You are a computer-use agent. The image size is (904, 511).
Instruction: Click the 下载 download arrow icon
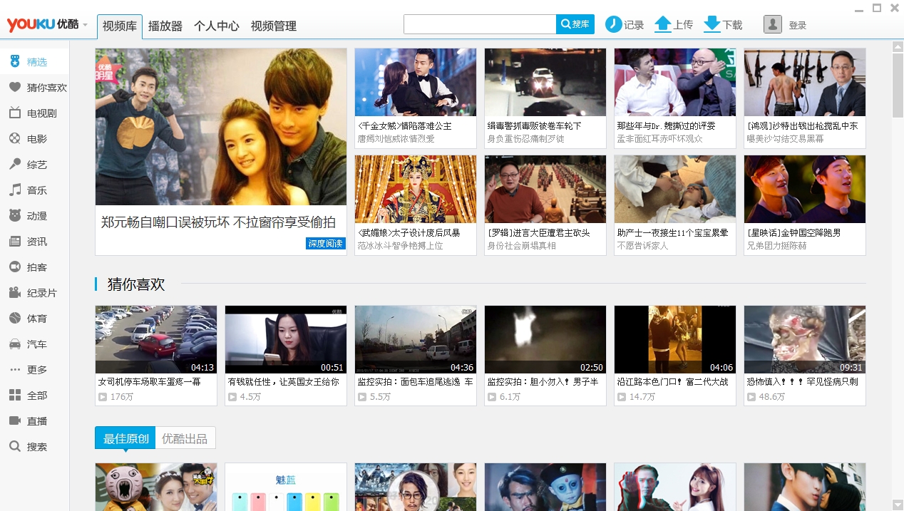pyautogui.click(x=712, y=24)
